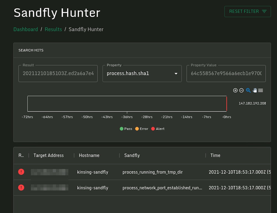Select the Results breadcrumb link
The image size is (277, 213).
[53, 29]
